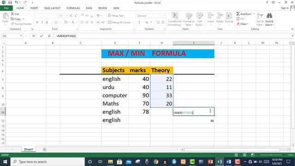The image size is (295, 166).
Task: Click the Save icon in quick access toolbar
Action: pyautogui.click(x=10, y=2)
